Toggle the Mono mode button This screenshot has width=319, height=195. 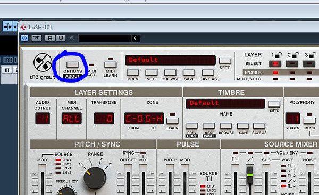309,120
